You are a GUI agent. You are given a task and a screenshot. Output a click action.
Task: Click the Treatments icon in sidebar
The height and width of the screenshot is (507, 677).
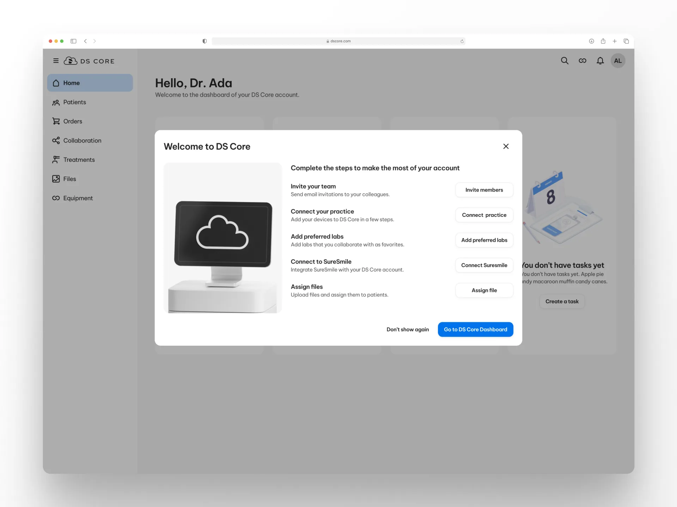(x=56, y=160)
